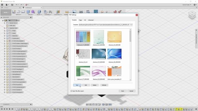The height and width of the screenshot is (111, 198).
Task: Toggle activate radio on root component
Action: coord(19,20)
